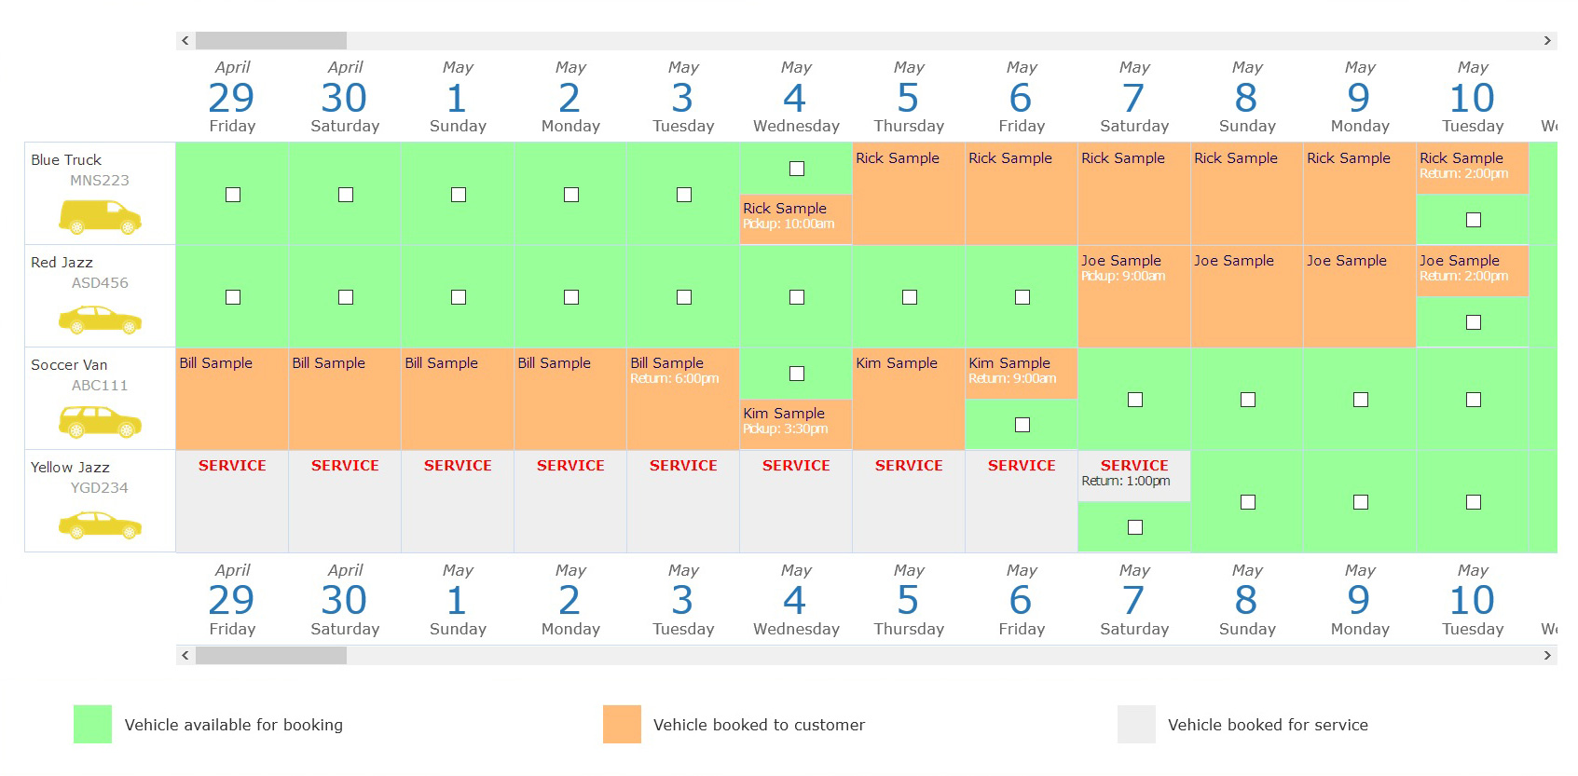
Task: Click the Yellow Jazz car icon
Action: tap(100, 524)
